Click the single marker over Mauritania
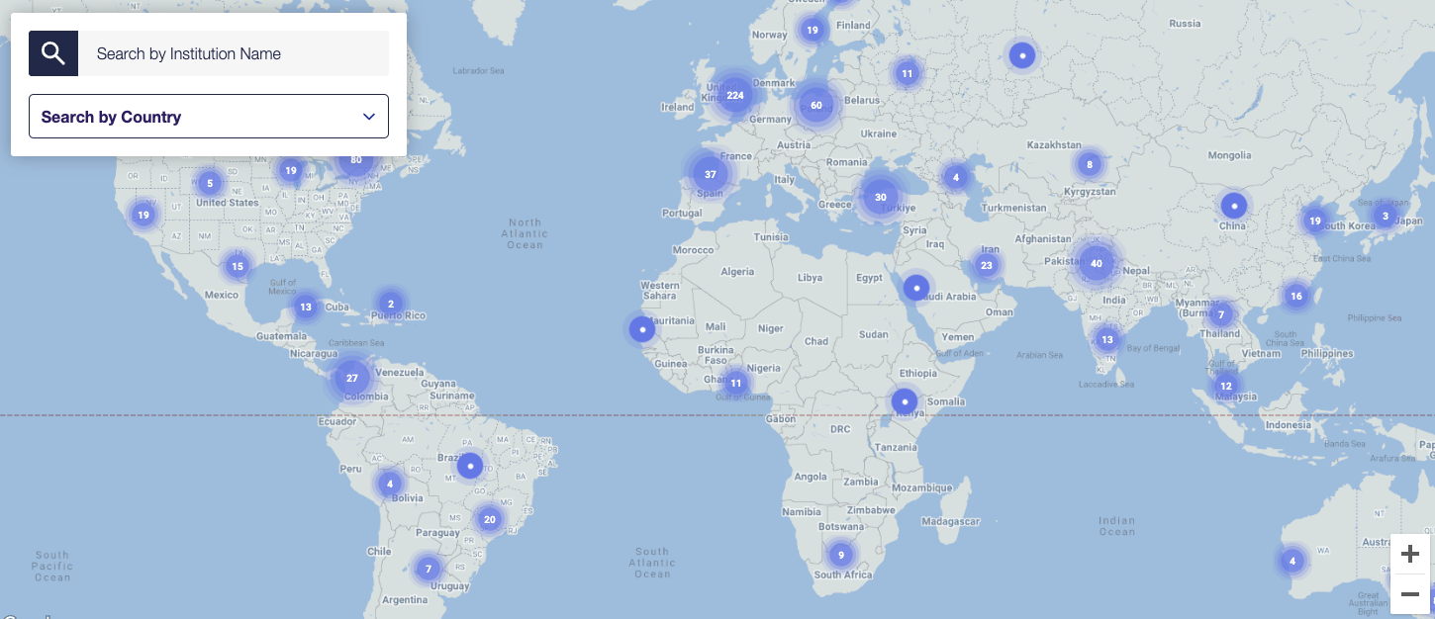Screen dimensions: 1435x619 point(642,329)
